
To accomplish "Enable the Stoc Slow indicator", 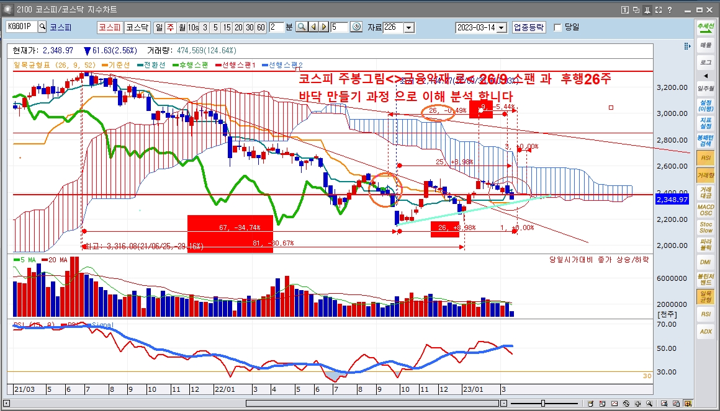I will tap(705, 228).
